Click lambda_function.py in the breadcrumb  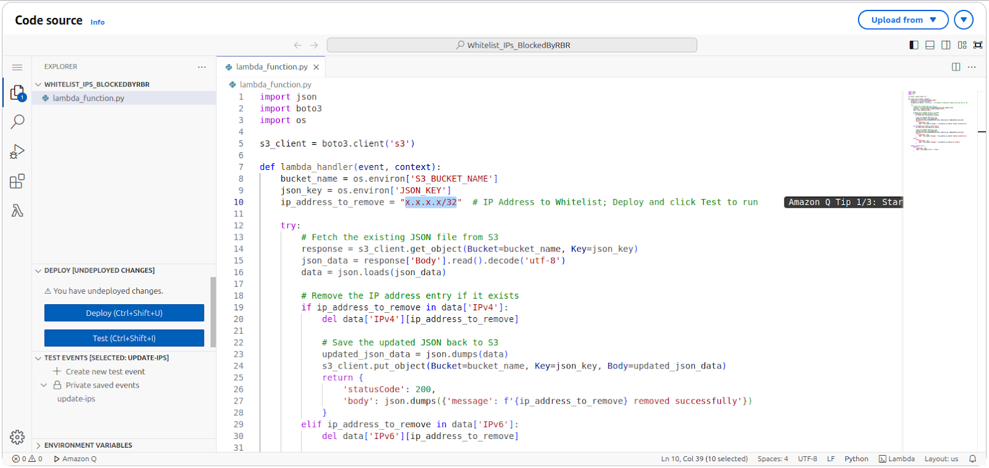pyautogui.click(x=275, y=84)
